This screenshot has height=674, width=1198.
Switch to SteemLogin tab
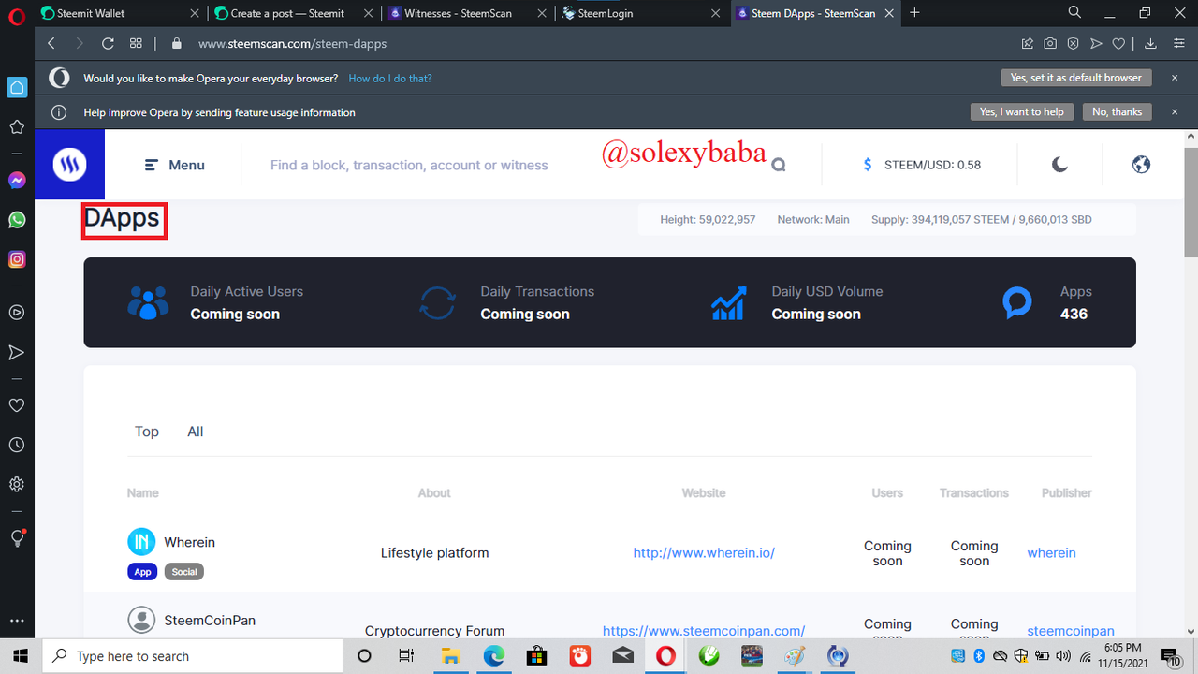pyautogui.click(x=640, y=13)
